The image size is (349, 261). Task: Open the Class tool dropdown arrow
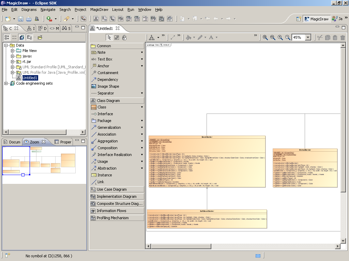(142, 107)
